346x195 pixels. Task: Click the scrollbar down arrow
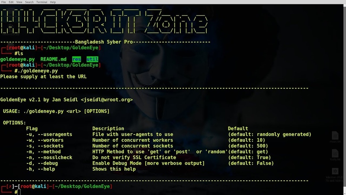click(x=344, y=193)
